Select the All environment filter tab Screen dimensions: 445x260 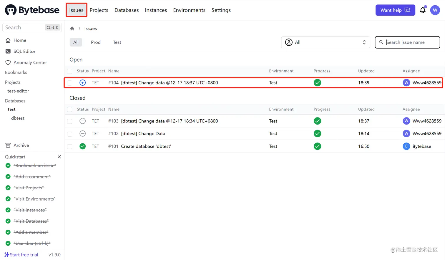[x=76, y=42]
